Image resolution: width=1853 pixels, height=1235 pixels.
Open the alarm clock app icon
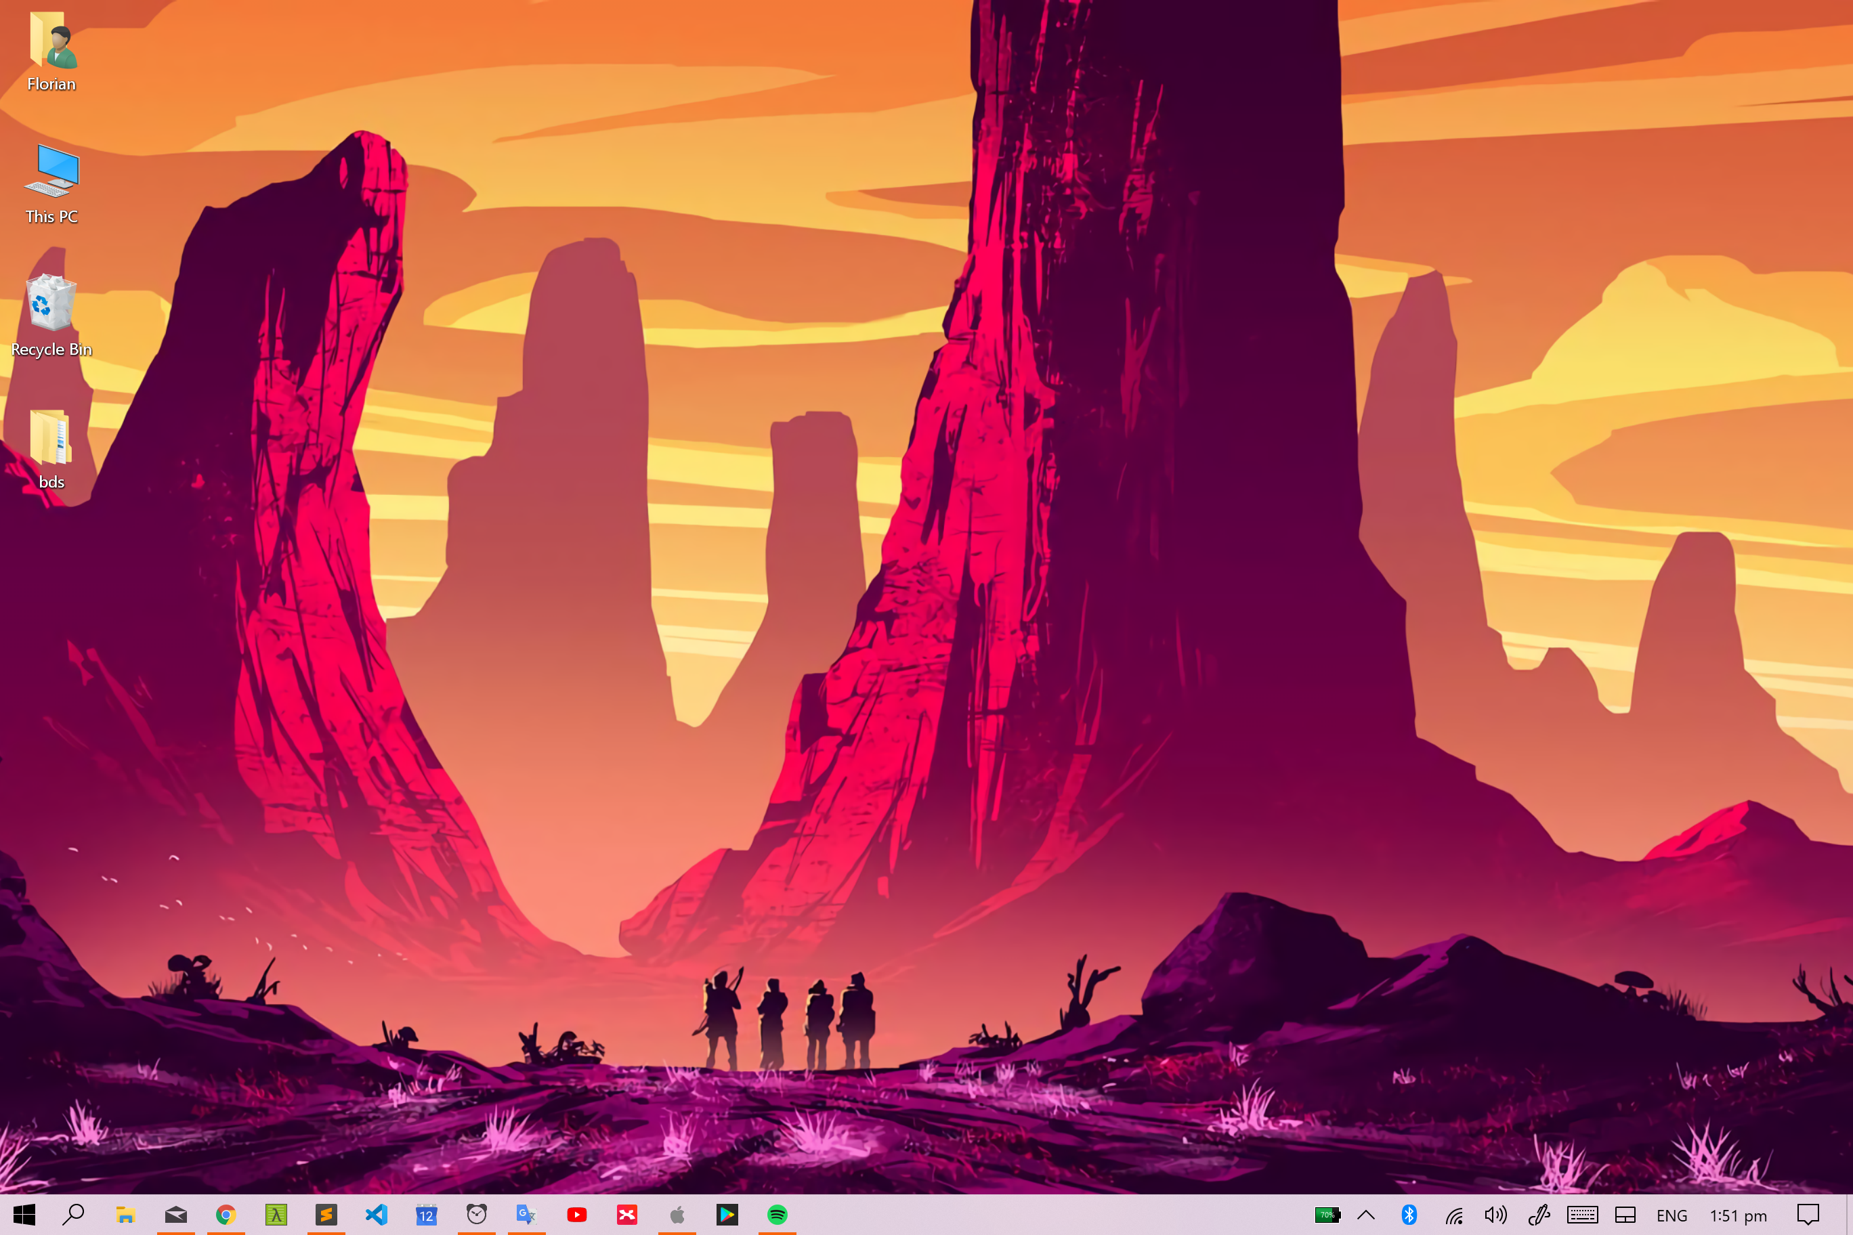tap(477, 1215)
